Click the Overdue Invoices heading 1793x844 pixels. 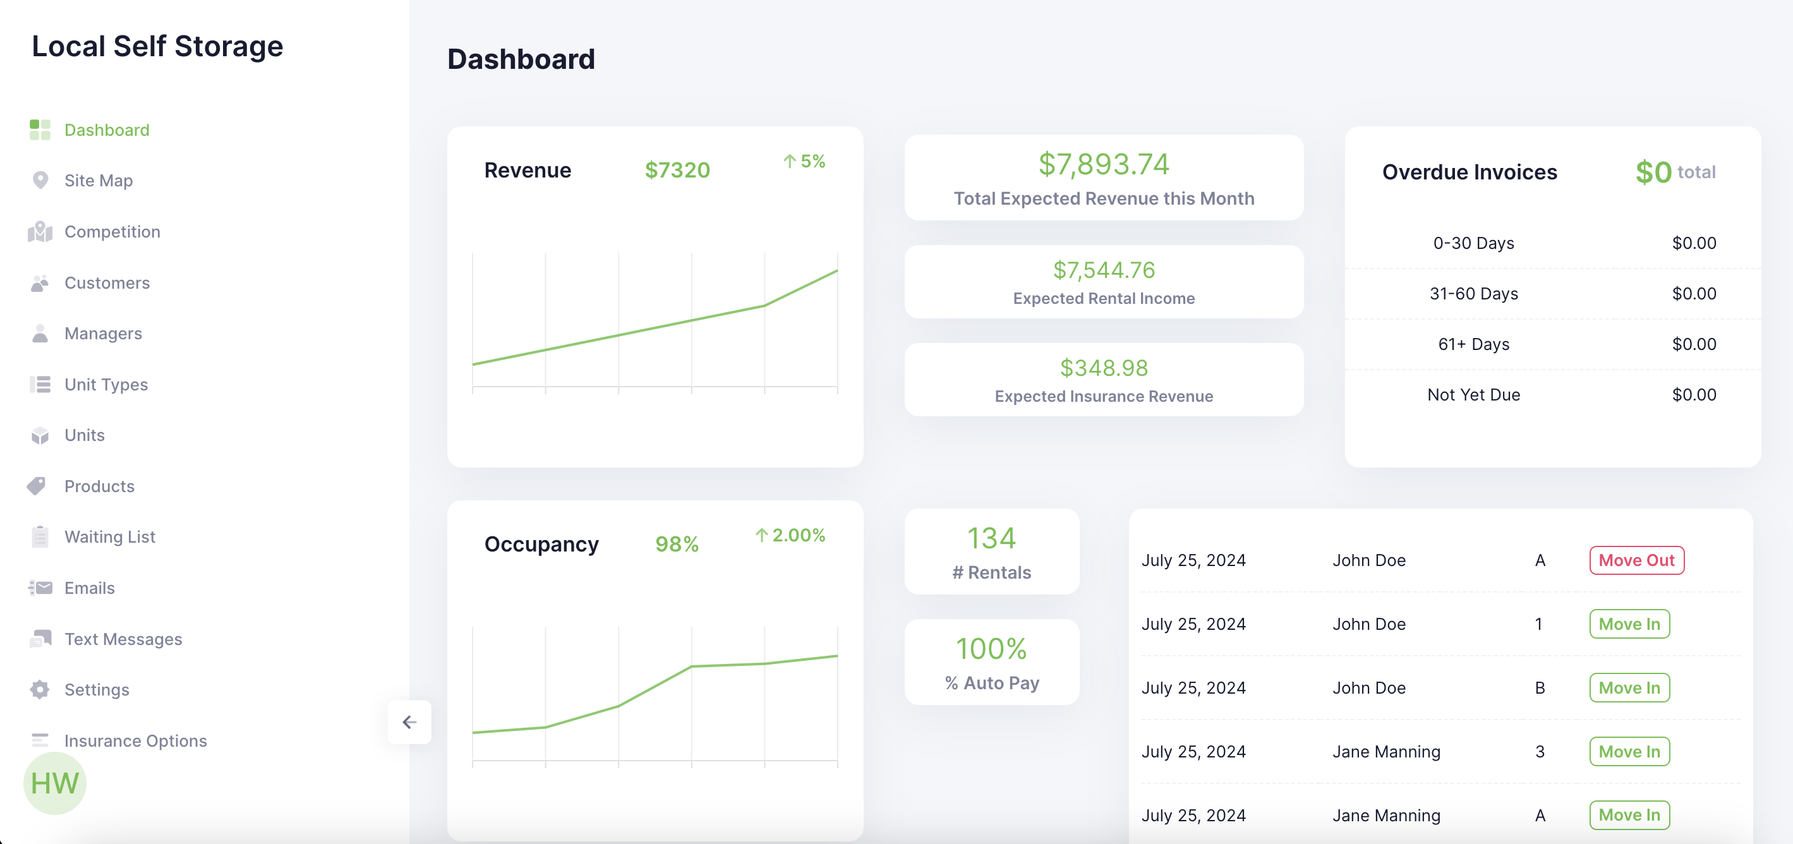(1470, 172)
